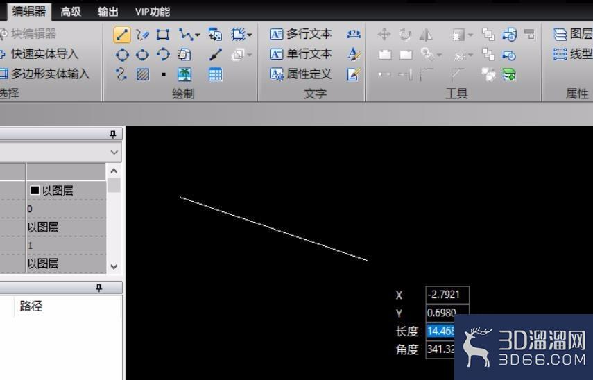The image size is (593, 380).
Task: Click the 路径 column header
Action: point(31,306)
